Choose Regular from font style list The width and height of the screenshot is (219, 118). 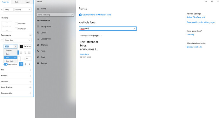point(10,50)
